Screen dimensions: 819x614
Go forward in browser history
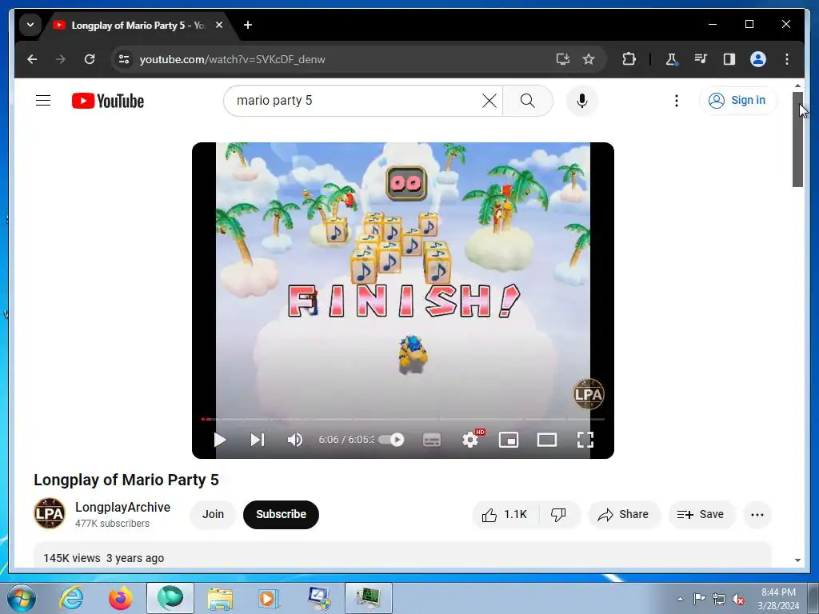[61, 59]
